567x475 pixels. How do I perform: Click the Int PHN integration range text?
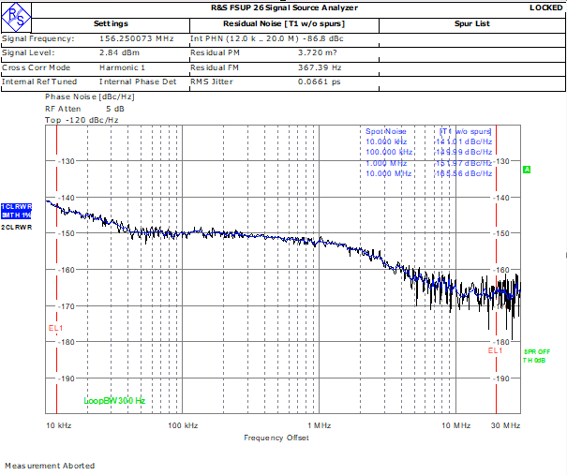pyautogui.click(x=267, y=38)
